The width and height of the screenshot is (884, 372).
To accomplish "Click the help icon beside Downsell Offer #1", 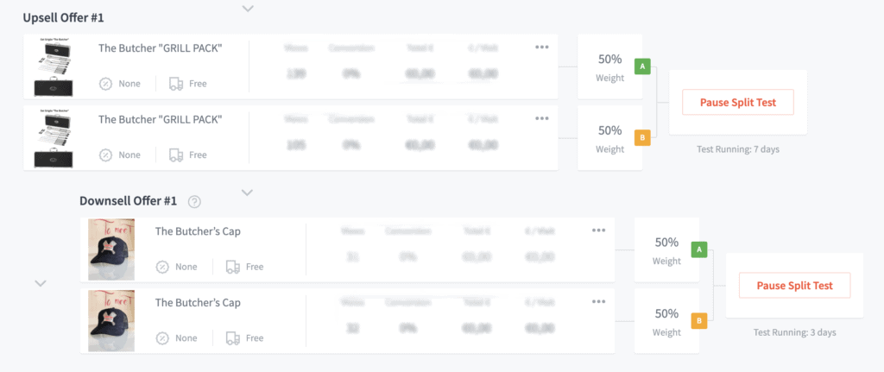I will 194,202.
